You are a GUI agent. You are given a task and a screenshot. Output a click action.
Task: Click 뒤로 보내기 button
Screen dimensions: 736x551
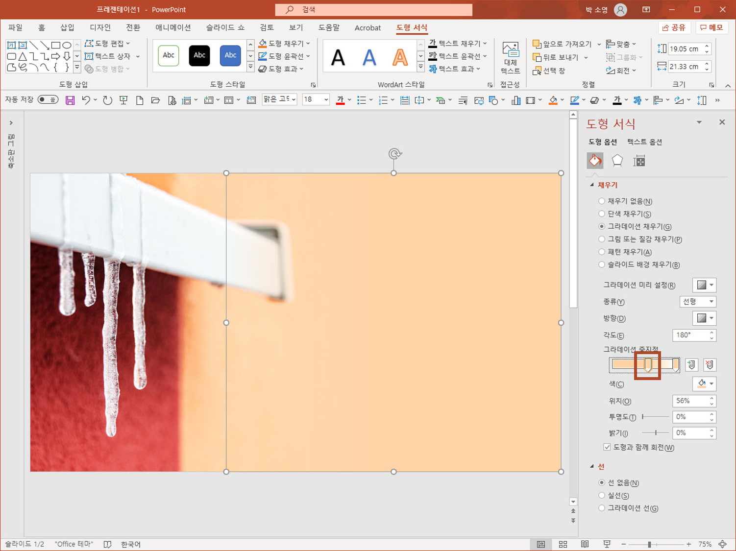click(x=556, y=57)
